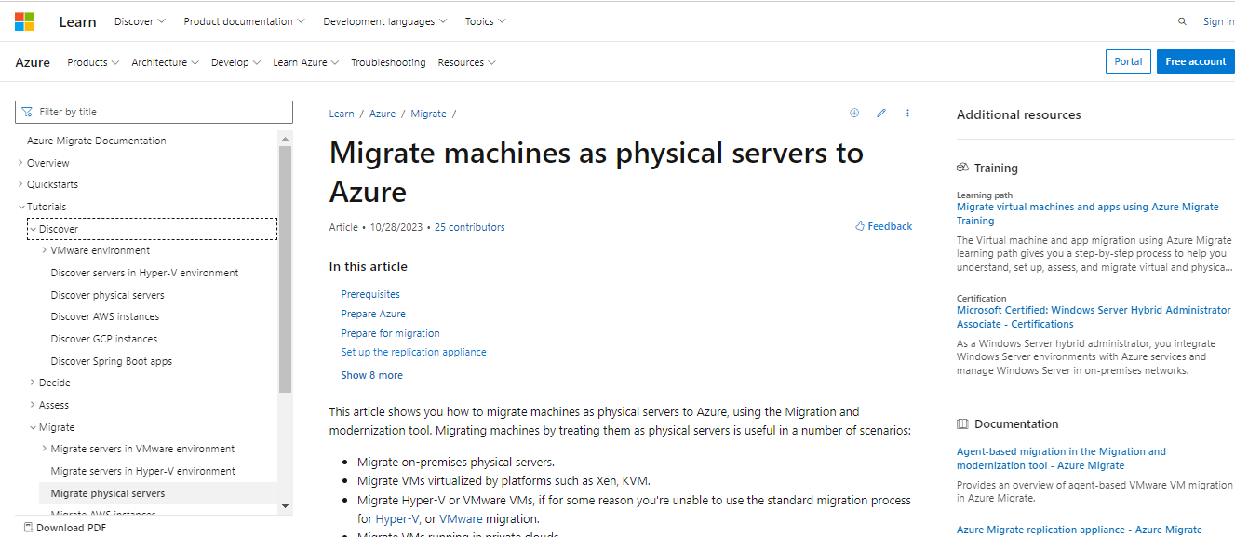Open the search magnifier icon

pyautogui.click(x=1182, y=21)
